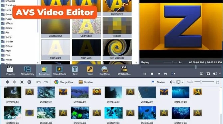
Task: Select the Shatter transitions folder
Action: click(x=7, y=42)
